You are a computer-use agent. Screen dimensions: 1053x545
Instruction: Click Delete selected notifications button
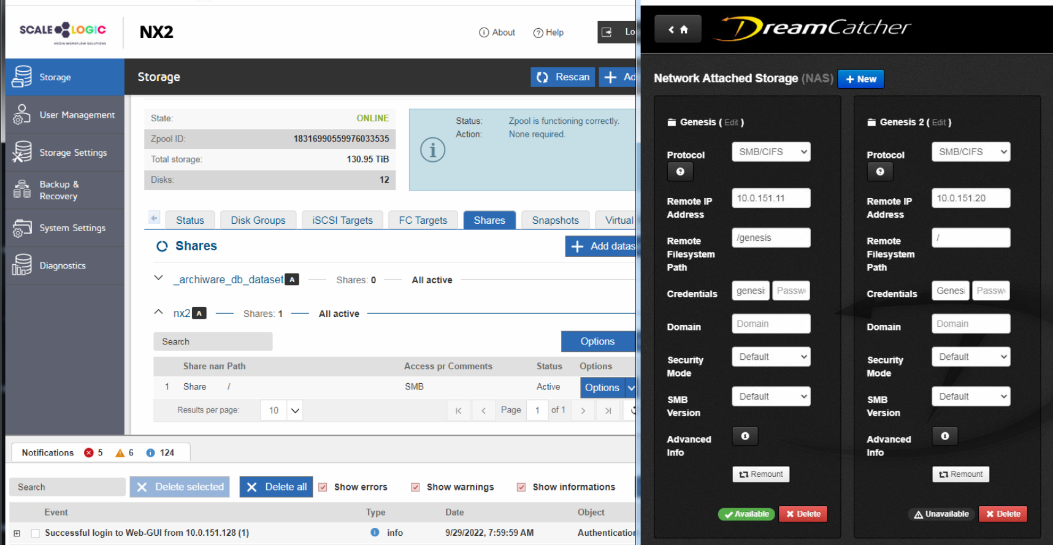coord(180,487)
